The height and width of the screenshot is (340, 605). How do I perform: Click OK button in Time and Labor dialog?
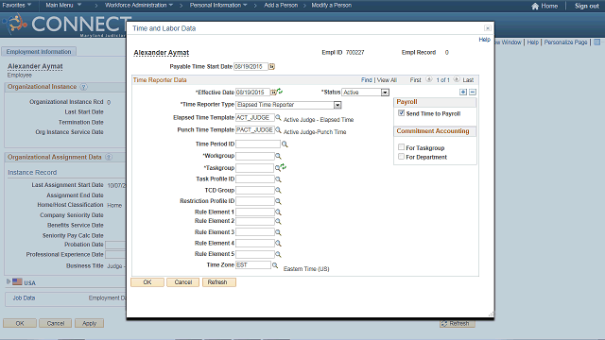click(x=147, y=282)
